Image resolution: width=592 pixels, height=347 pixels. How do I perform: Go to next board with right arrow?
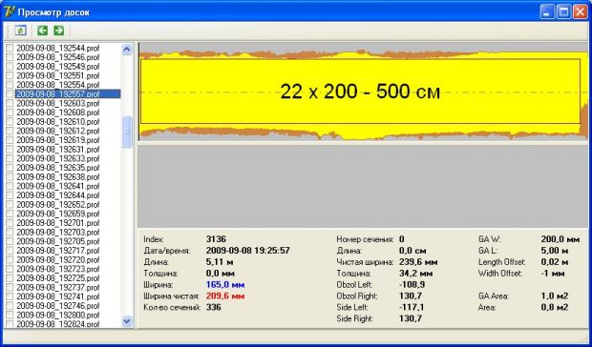point(58,31)
